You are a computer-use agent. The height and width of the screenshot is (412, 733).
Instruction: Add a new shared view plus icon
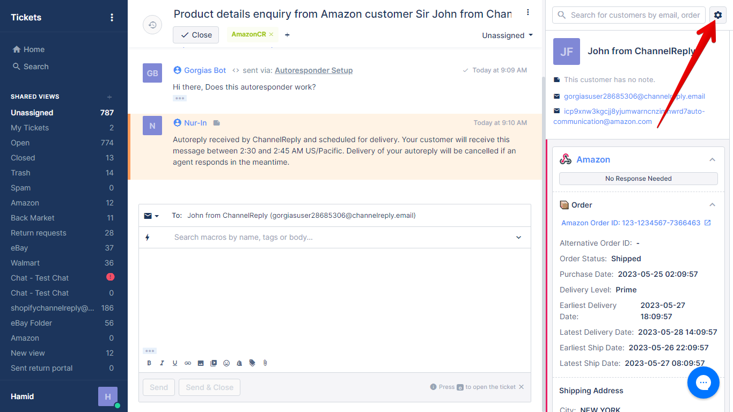coord(109,97)
